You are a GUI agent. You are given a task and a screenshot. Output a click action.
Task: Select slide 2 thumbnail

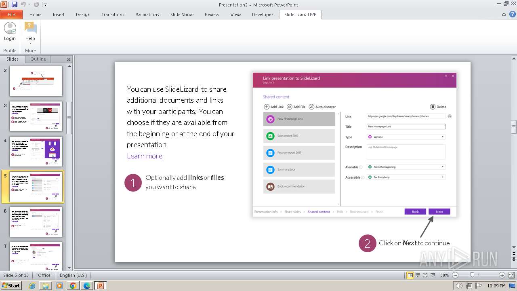(36, 81)
